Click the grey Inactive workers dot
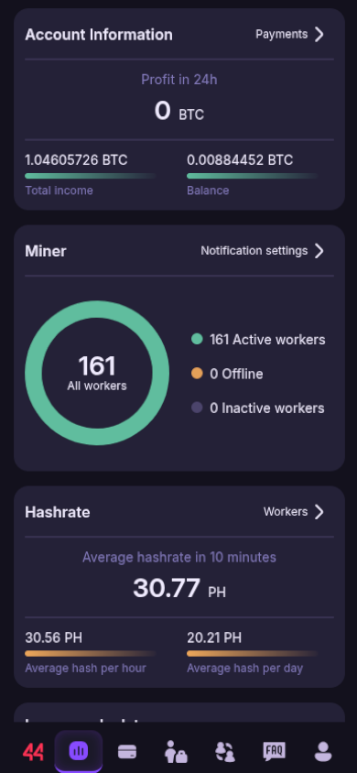The height and width of the screenshot is (773, 357). (x=197, y=408)
